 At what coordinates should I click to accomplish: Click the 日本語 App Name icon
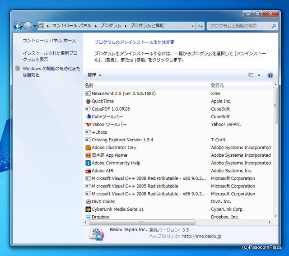pos(88,155)
